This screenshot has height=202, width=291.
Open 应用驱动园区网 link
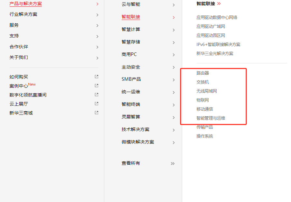(211, 35)
